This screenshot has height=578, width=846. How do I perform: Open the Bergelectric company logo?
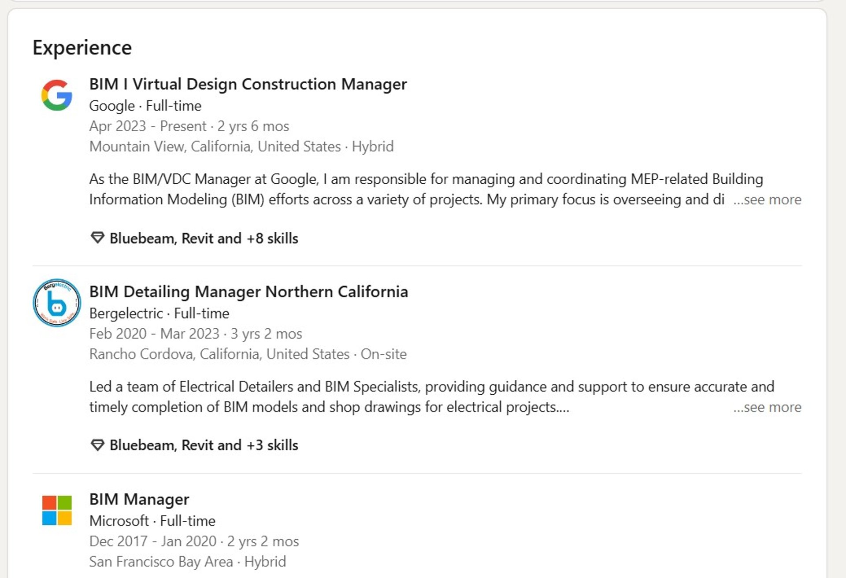[57, 303]
